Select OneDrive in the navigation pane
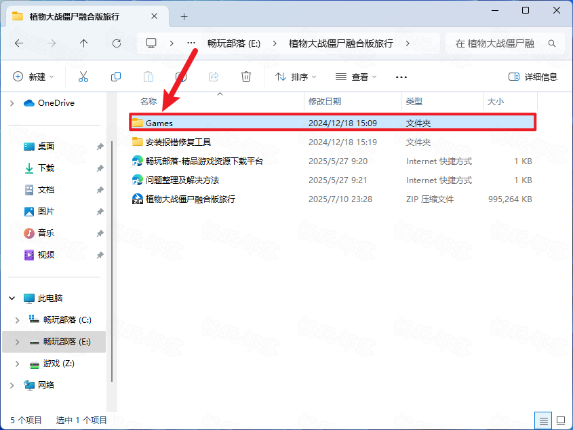Viewport: 573px width, 430px height. click(x=56, y=103)
